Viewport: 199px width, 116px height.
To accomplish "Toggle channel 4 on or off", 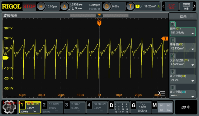I will pos(89,105).
